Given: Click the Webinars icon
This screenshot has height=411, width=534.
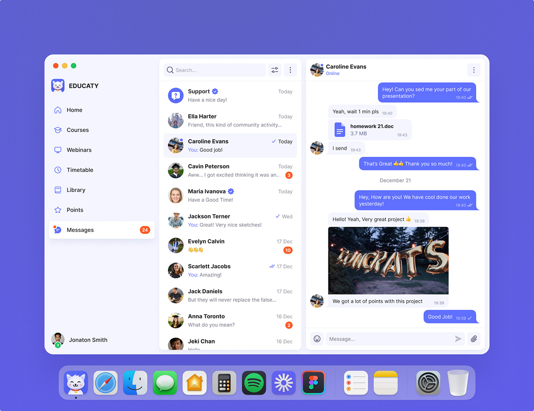Looking at the screenshot, I should tap(58, 150).
